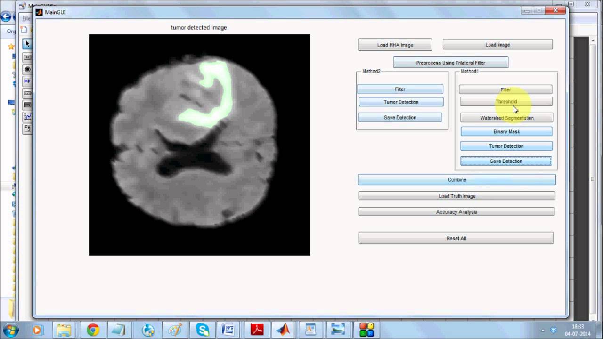This screenshot has height=339, width=603.
Task: Click Save Detection in Method2 panel
Action: pyautogui.click(x=400, y=118)
